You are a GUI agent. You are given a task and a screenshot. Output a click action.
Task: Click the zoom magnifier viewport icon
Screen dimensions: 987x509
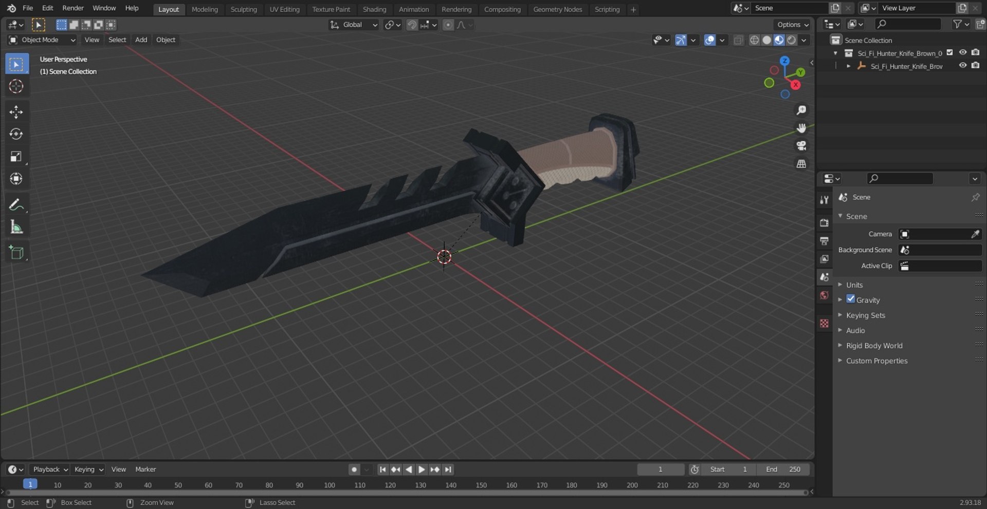point(801,110)
